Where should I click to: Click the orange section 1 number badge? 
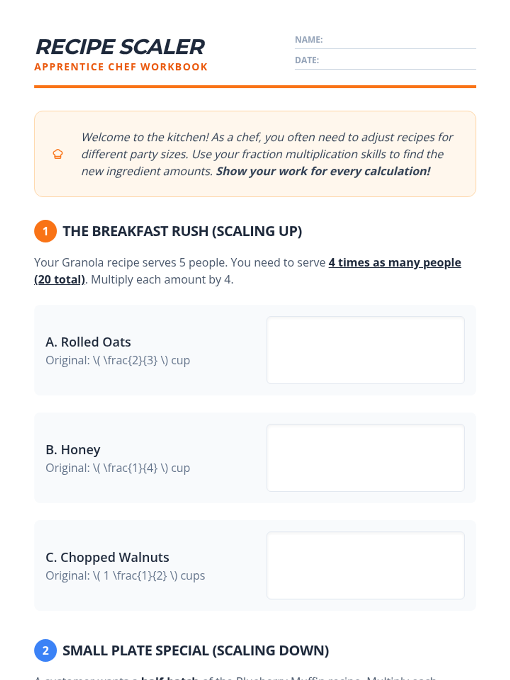tap(45, 231)
